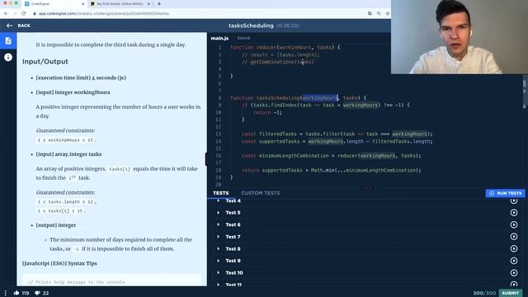This screenshot has width=528, height=297.
Task: Click the 'Test 4' row label
Action: coord(233,200)
